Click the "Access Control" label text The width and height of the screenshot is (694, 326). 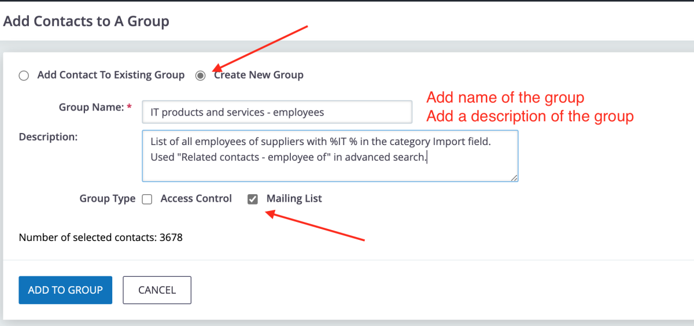tap(196, 199)
